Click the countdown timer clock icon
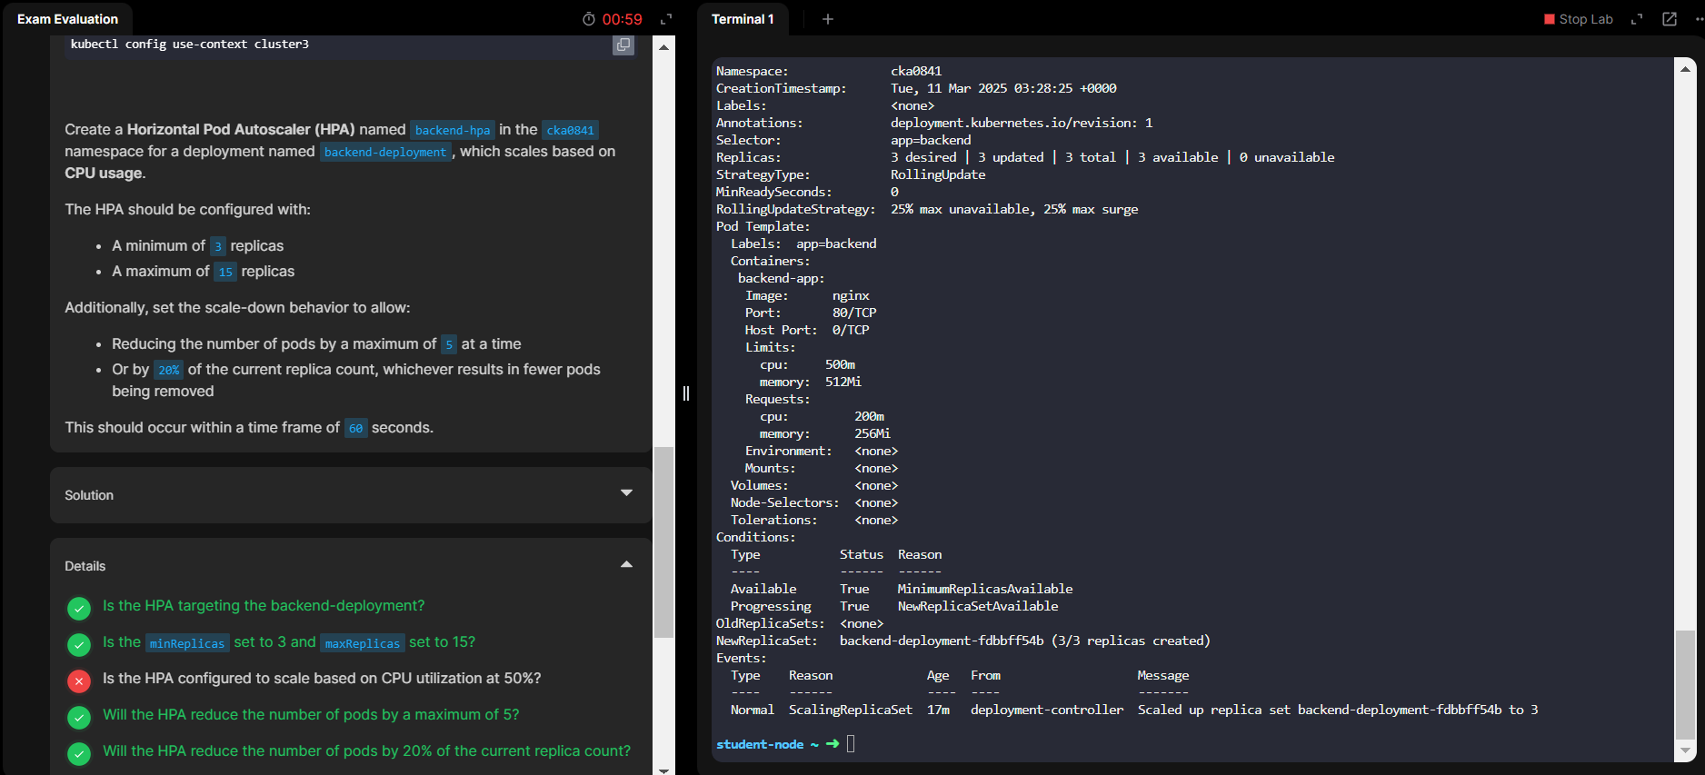 [x=589, y=19]
